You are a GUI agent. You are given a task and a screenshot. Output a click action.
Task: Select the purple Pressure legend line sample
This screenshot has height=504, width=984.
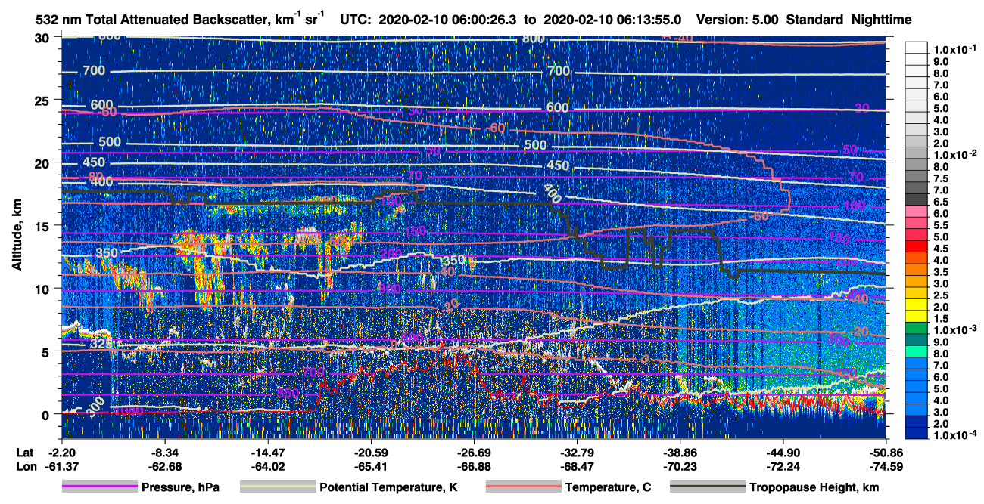100,487
